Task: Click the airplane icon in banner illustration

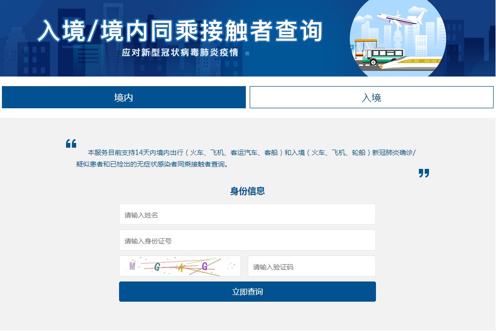Action: (x=401, y=19)
